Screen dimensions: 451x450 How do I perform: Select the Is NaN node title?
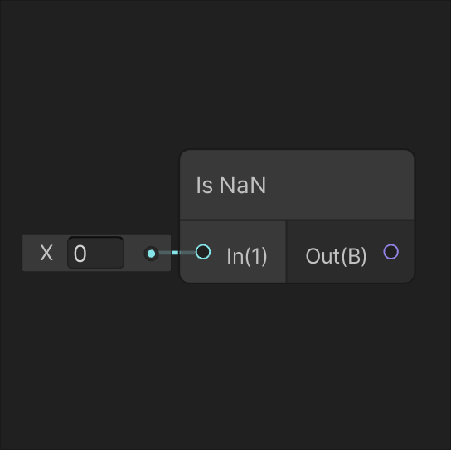pos(231,185)
